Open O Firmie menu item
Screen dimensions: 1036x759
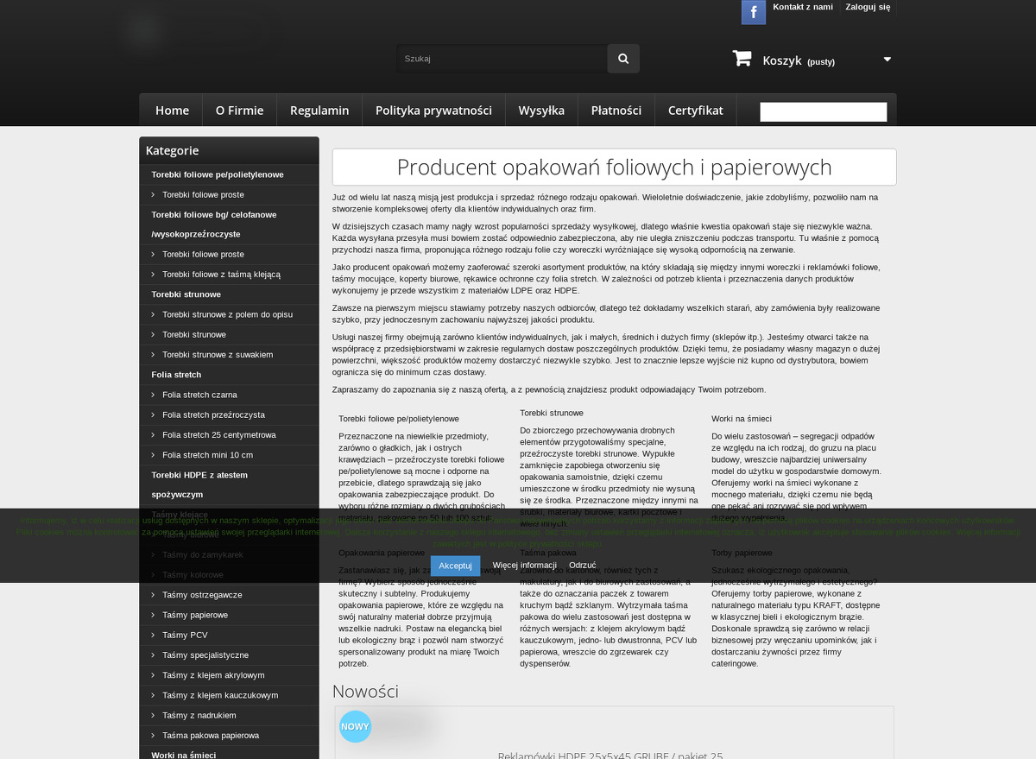239,111
